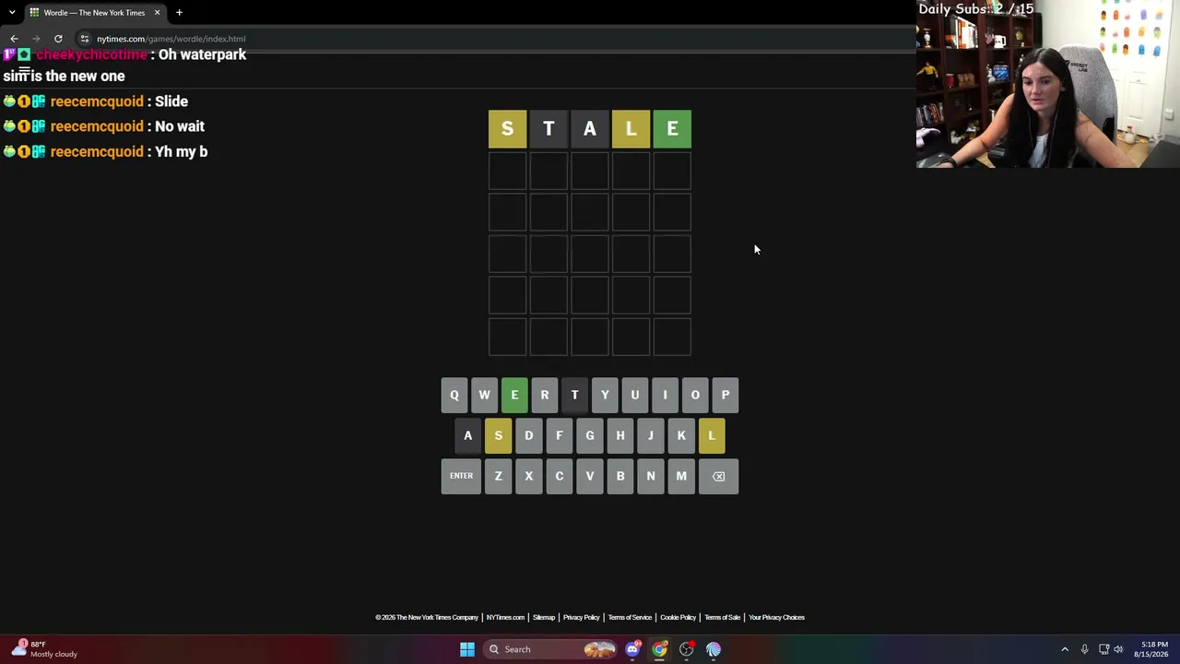Screen dimensions: 1180x664
Task: Click the taskbar Search box
Action: coord(550,649)
